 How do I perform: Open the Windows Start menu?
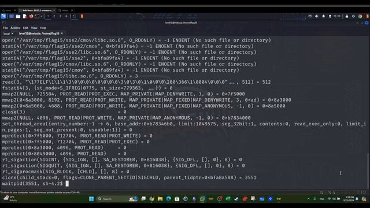[x=91, y=199]
